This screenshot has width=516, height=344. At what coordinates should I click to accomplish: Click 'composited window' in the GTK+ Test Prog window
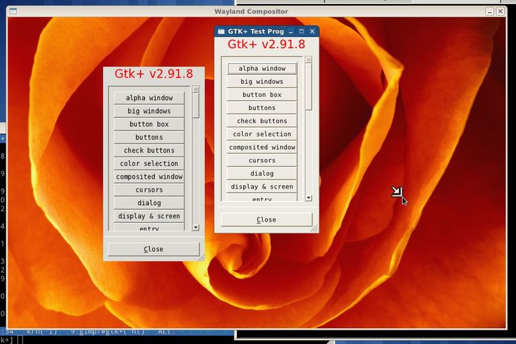click(262, 147)
